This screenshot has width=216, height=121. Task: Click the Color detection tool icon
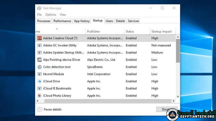tap(40, 67)
